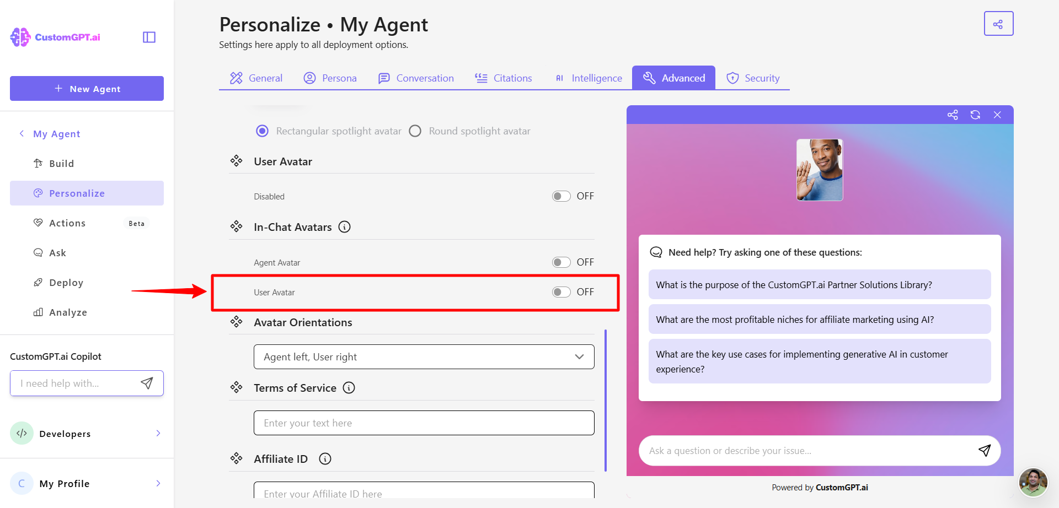This screenshot has width=1059, height=508.
Task: Send the chat question arrow
Action: pos(985,450)
